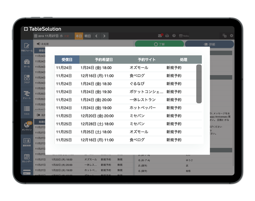This screenshot has width=255, height=201.
Task: Open the カレンダー calendar view
Action: tap(27, 158)
